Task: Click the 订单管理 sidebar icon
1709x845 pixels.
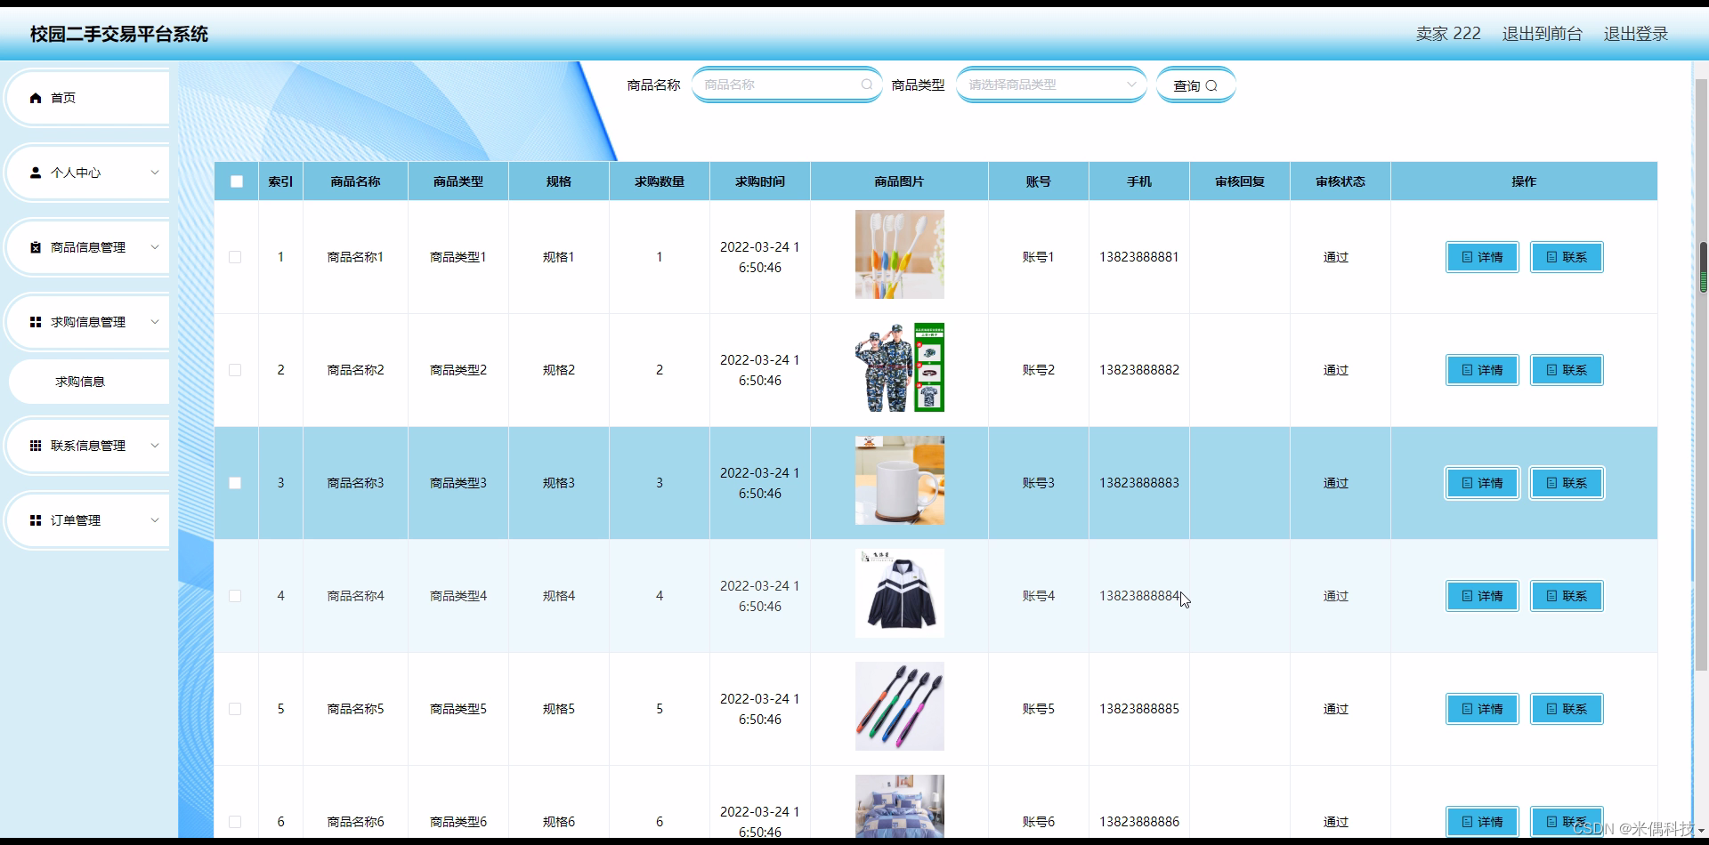Action: [x=36, y=519]
